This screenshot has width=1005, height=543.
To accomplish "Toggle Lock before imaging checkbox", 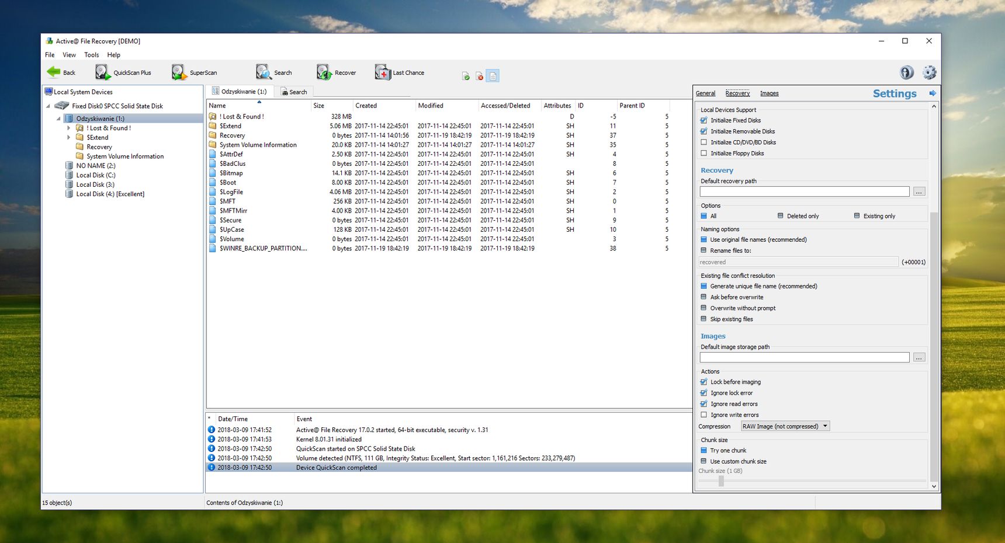I will 703,382.
